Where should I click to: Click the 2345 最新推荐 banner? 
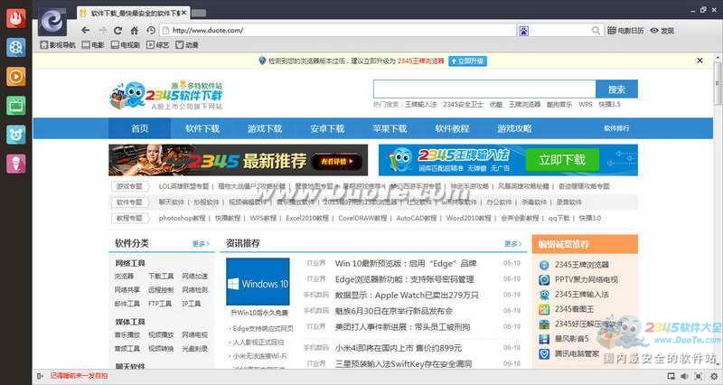(239, 160)
